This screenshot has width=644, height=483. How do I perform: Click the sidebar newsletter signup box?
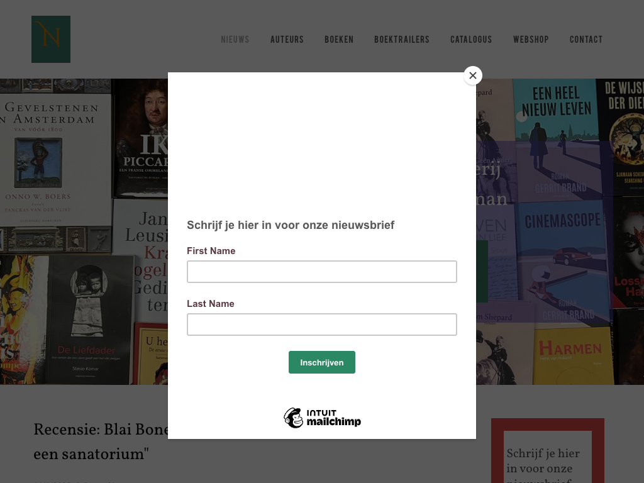click(548, 451)
